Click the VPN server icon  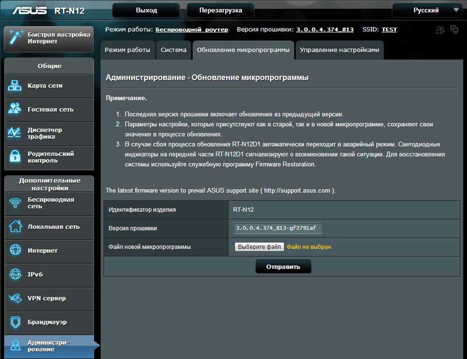click(15, 298)
